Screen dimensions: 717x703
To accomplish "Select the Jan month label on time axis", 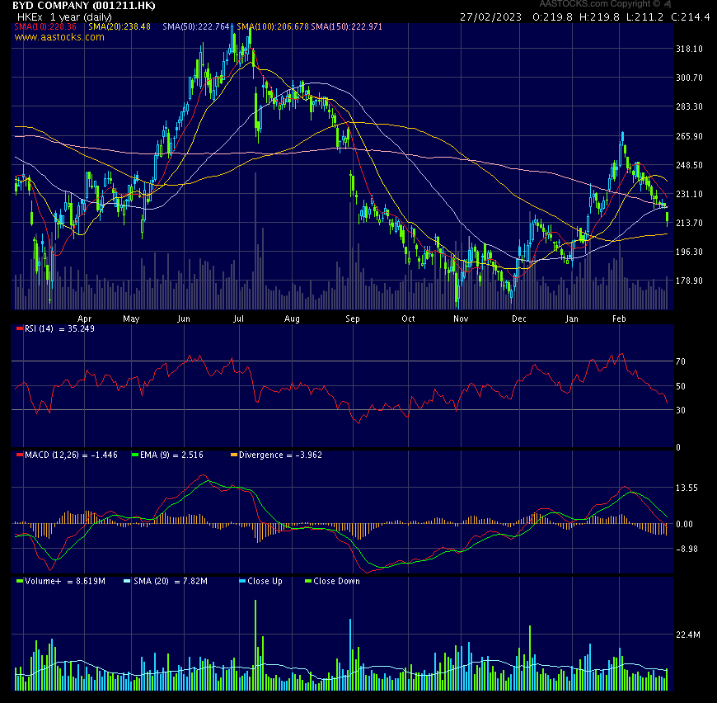I will [x=572, y=319].
